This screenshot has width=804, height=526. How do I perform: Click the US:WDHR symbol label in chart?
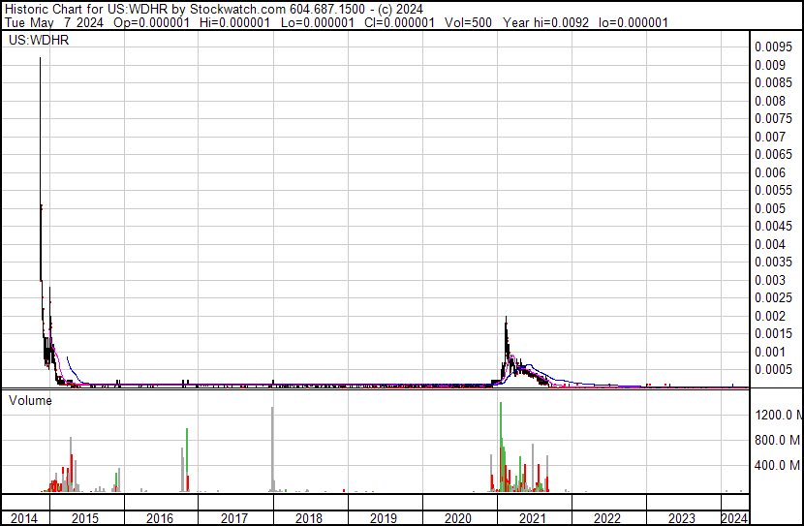coord(39,40)
